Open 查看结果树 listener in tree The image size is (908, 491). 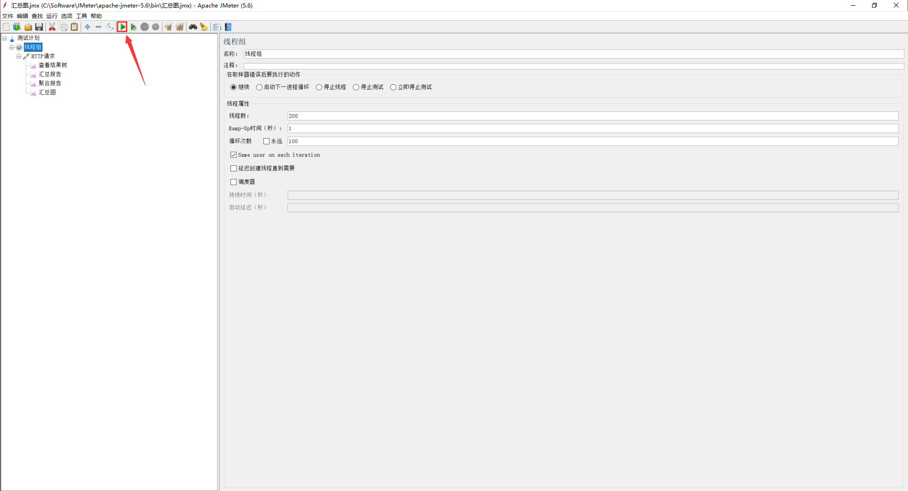tap(52, 65)
